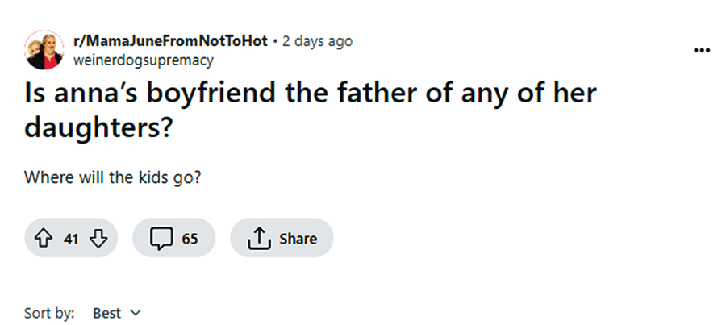Select the 'Best' sort option text
Screen dimensions: 726x325
pyautogui.click(x=106, y=312)
